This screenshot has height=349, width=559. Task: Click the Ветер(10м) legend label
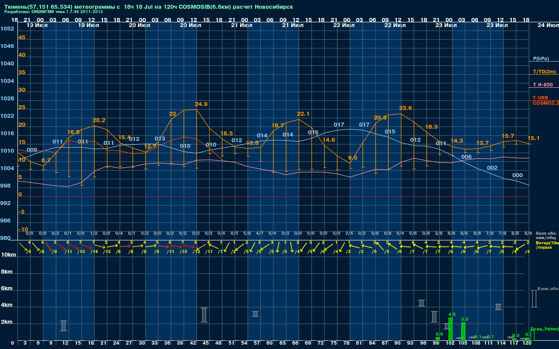pyautogui.click(x=547, y=243)
